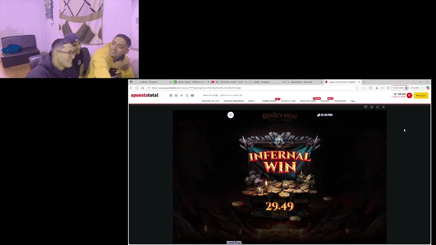Viewport: 436px width, 245px height.
Task: Click the red R account avatar
Action: click(409, 96)
